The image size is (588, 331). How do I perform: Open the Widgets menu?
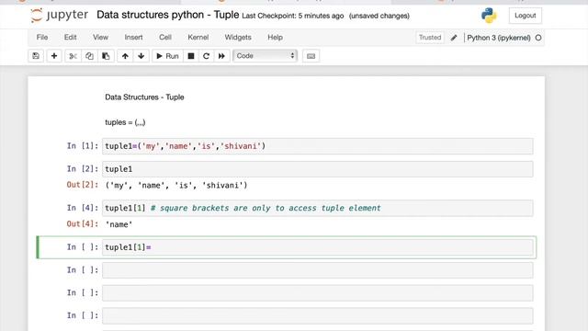pyautogui.click(x=238, y=37)
